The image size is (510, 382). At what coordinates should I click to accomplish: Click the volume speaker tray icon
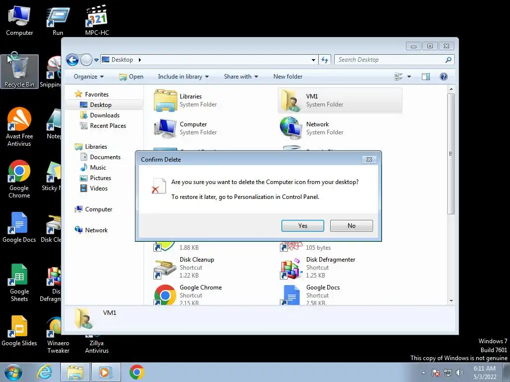point(460,373)
